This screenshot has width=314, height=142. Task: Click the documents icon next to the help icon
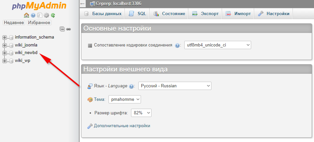point(39,15)
